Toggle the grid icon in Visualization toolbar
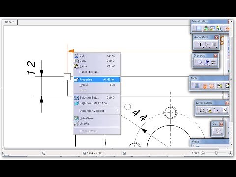 coord(198,29)
